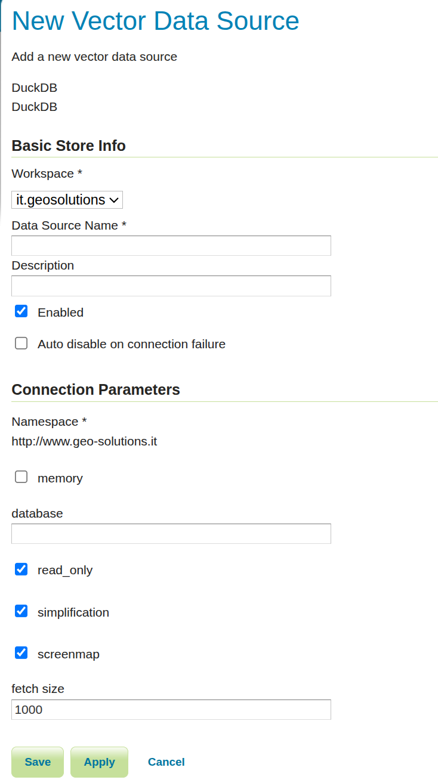This screenshot has width=438, height=783.
Task: Click the Basic Store Info section heading
Action: click(x=68, y=146)
